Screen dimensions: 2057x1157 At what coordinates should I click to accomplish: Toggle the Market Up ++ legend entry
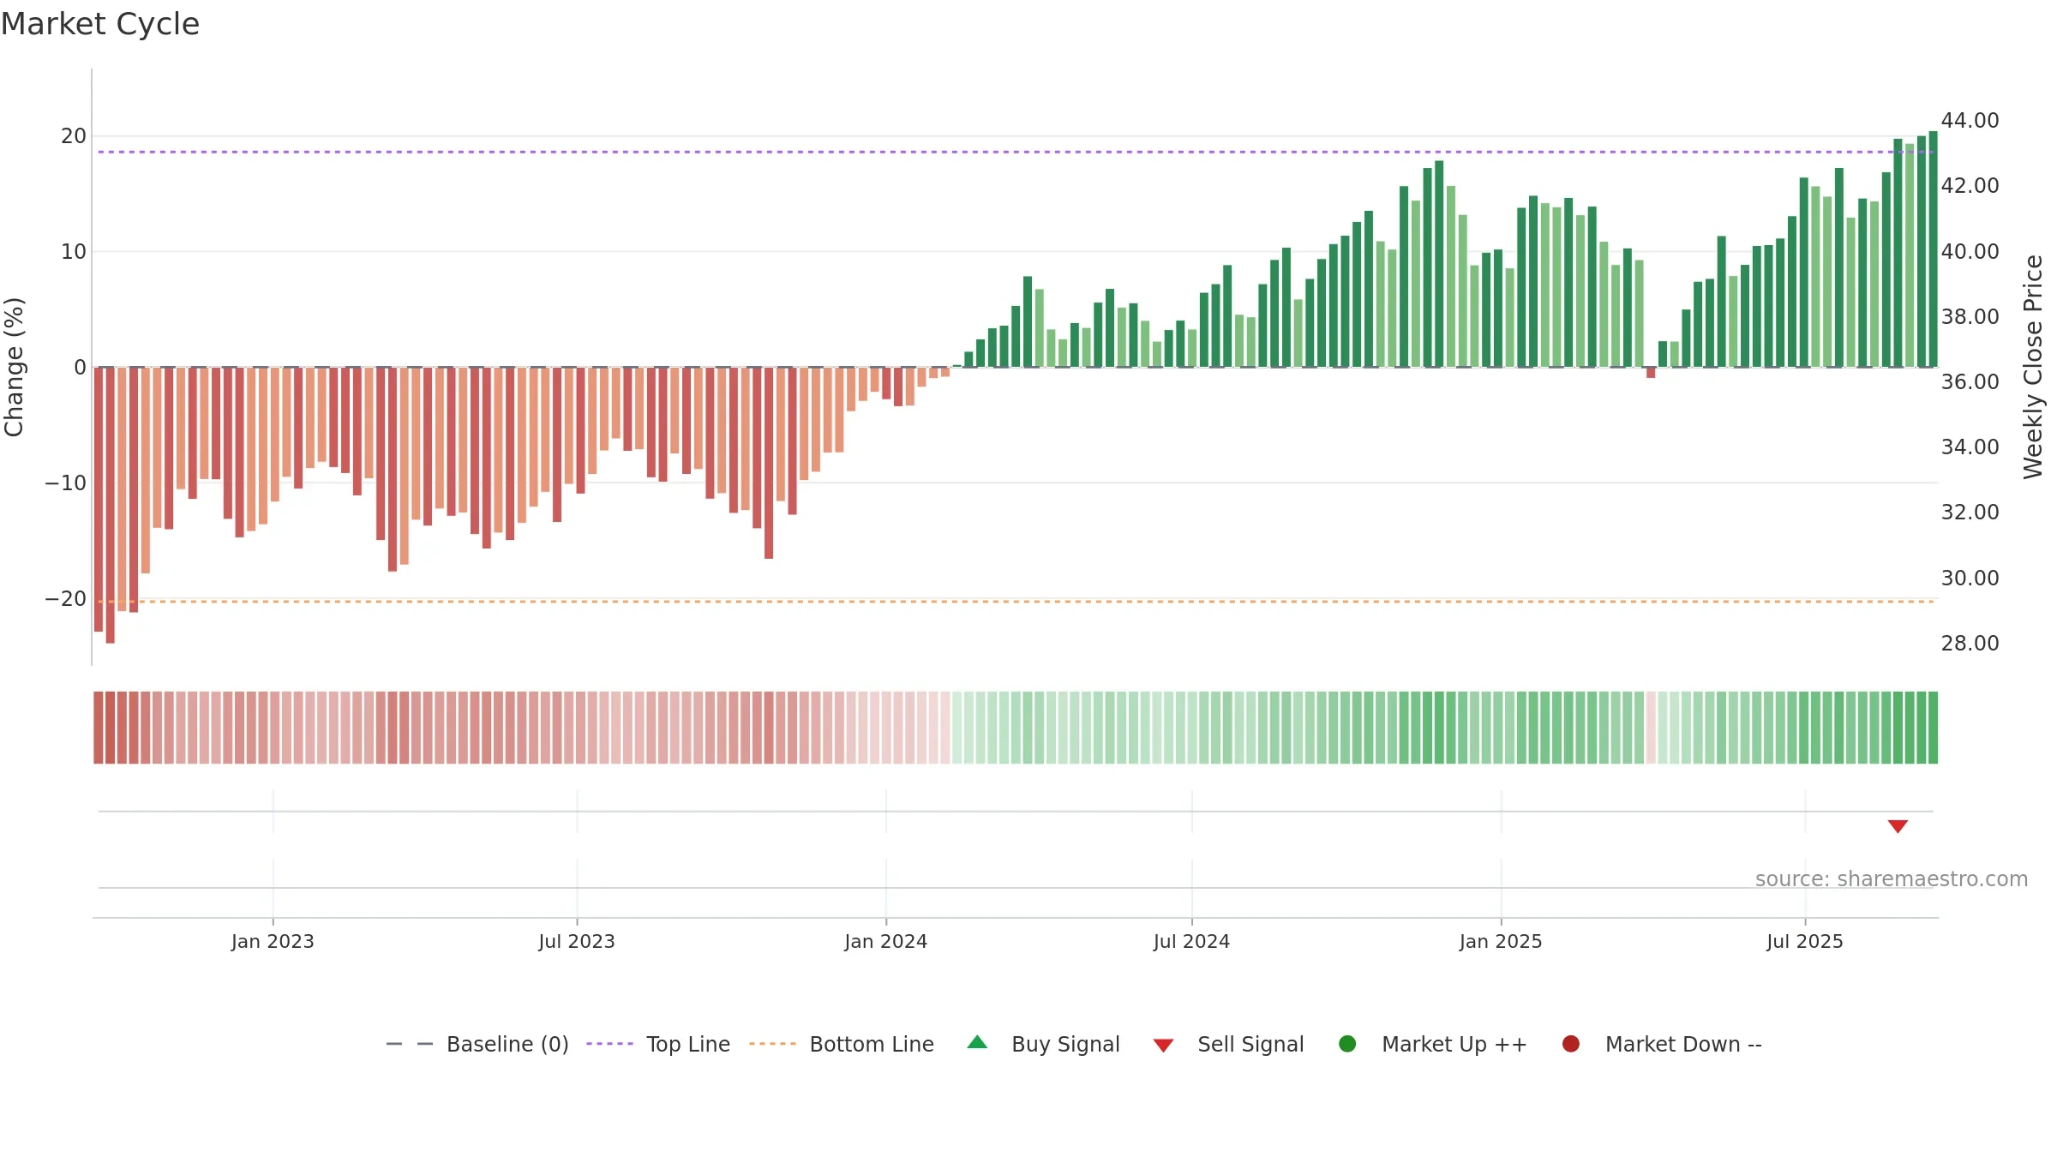(1432, 1044)
